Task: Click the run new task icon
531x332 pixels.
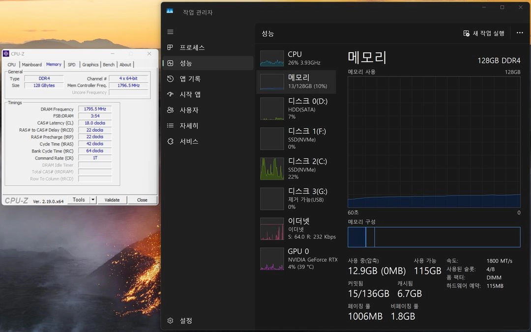Action: coord(466,33)
